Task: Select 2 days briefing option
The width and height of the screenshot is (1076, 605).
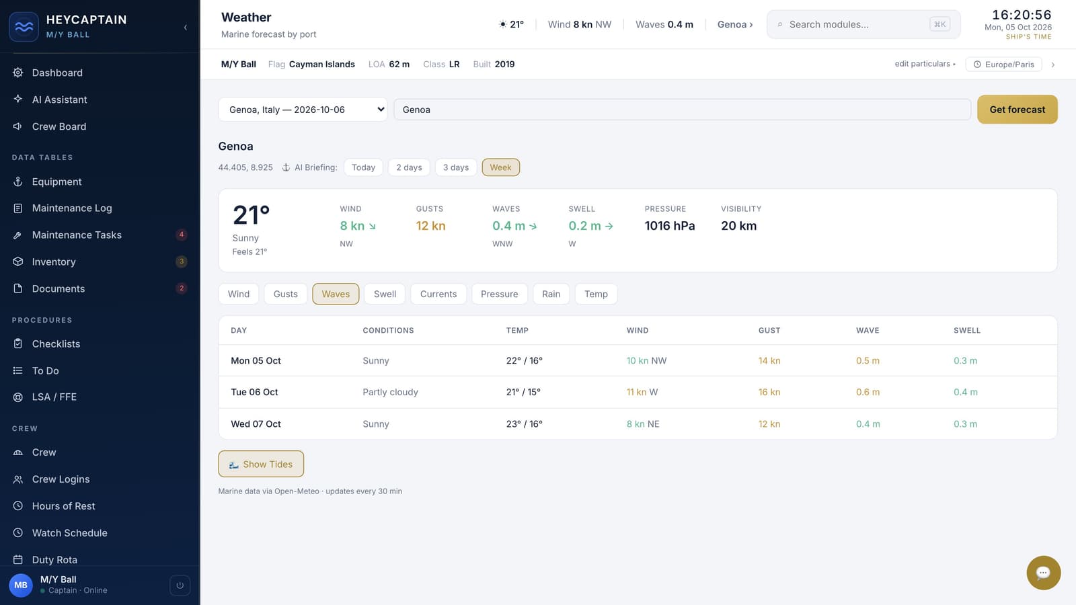Action: [409, 167]
